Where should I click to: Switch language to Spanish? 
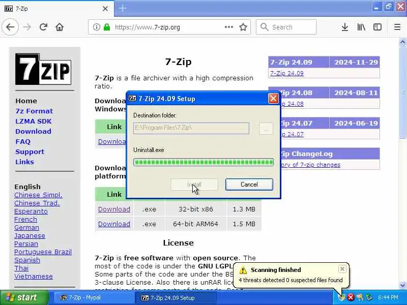pos(27,260)
